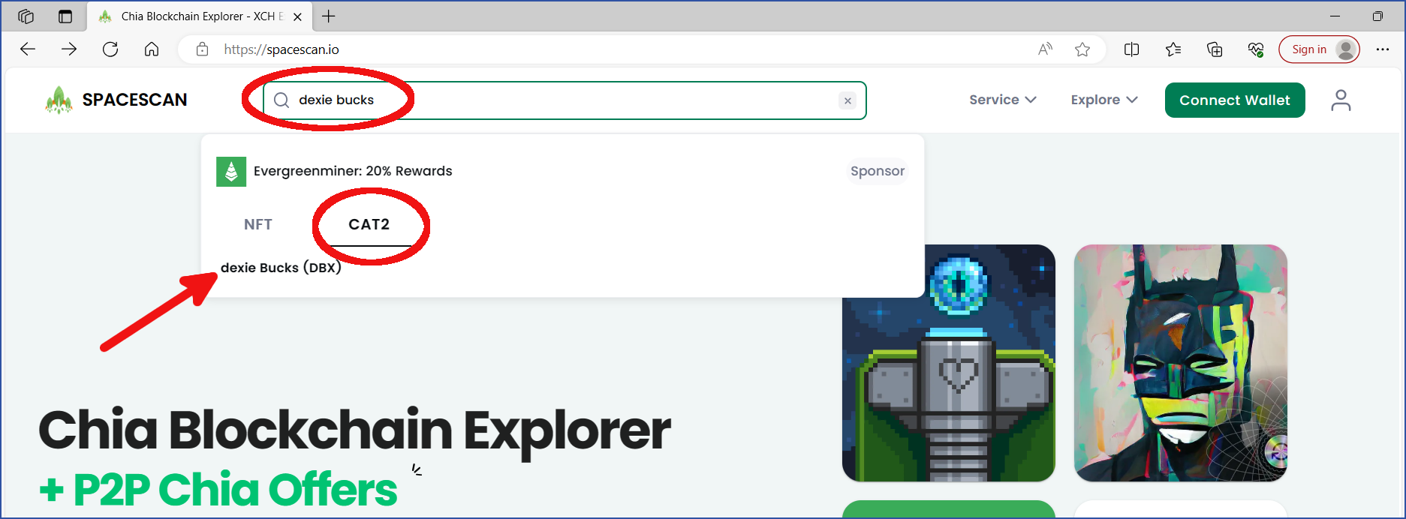Click the Evergreenminer sponsor icon
Image resolution: width=1406 pixels, height=519 pixels.
[231, 172]
